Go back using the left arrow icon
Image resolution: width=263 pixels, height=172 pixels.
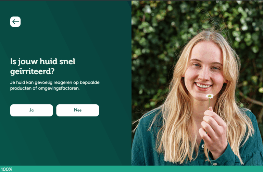(x=15, y=22)
